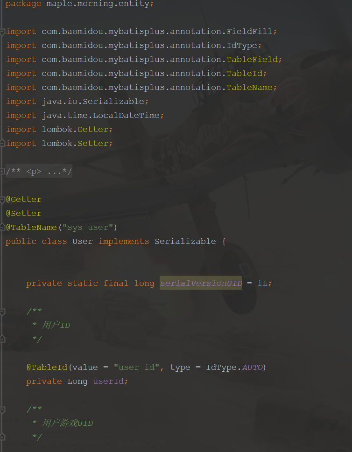This screenshot has width=352, height=452.
Task: Click "Setter" in the lombok import line
Action: [x=92, y=143]
